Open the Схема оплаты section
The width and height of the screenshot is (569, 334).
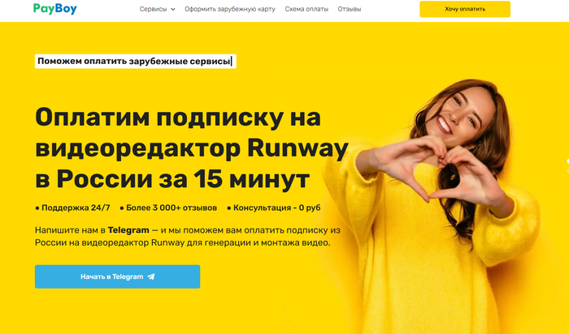point(306,9)
